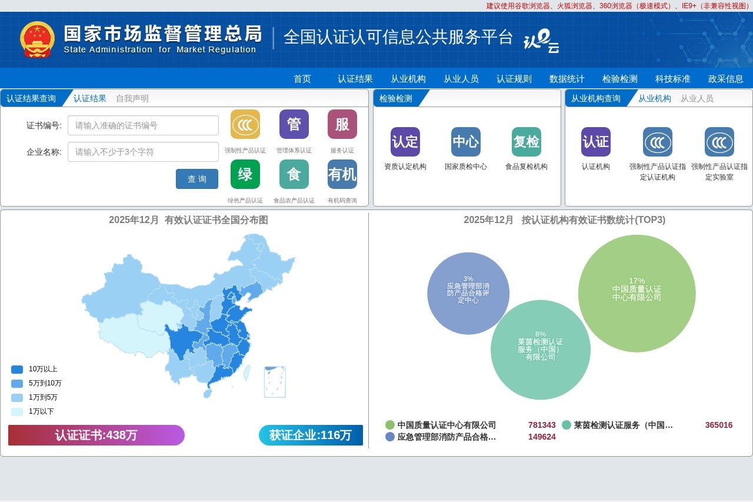This screenshot has width=753, height=502.
Task: Select the 食品复检机构 复检 icon
Action: pos(525,142)
